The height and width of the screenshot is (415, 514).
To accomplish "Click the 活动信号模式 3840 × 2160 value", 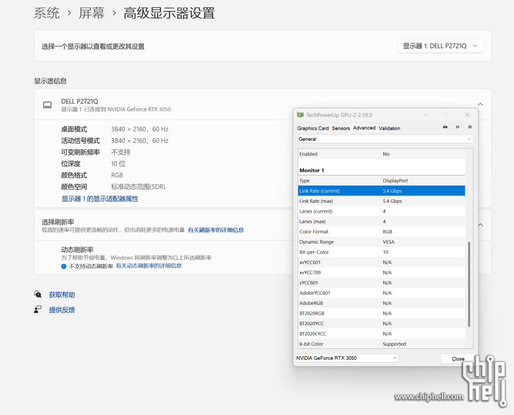I will point(140,140).
